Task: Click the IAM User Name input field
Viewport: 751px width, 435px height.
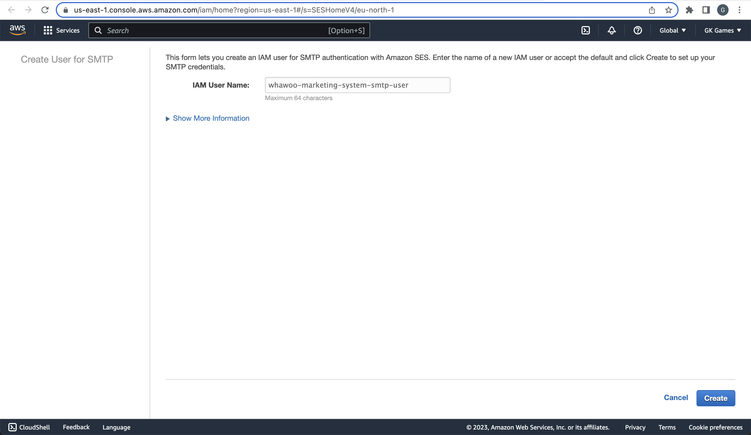Action: pos(358,85)
